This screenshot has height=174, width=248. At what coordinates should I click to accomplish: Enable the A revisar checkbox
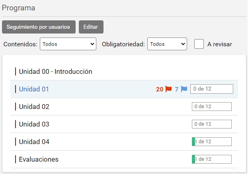coord(199,44)
